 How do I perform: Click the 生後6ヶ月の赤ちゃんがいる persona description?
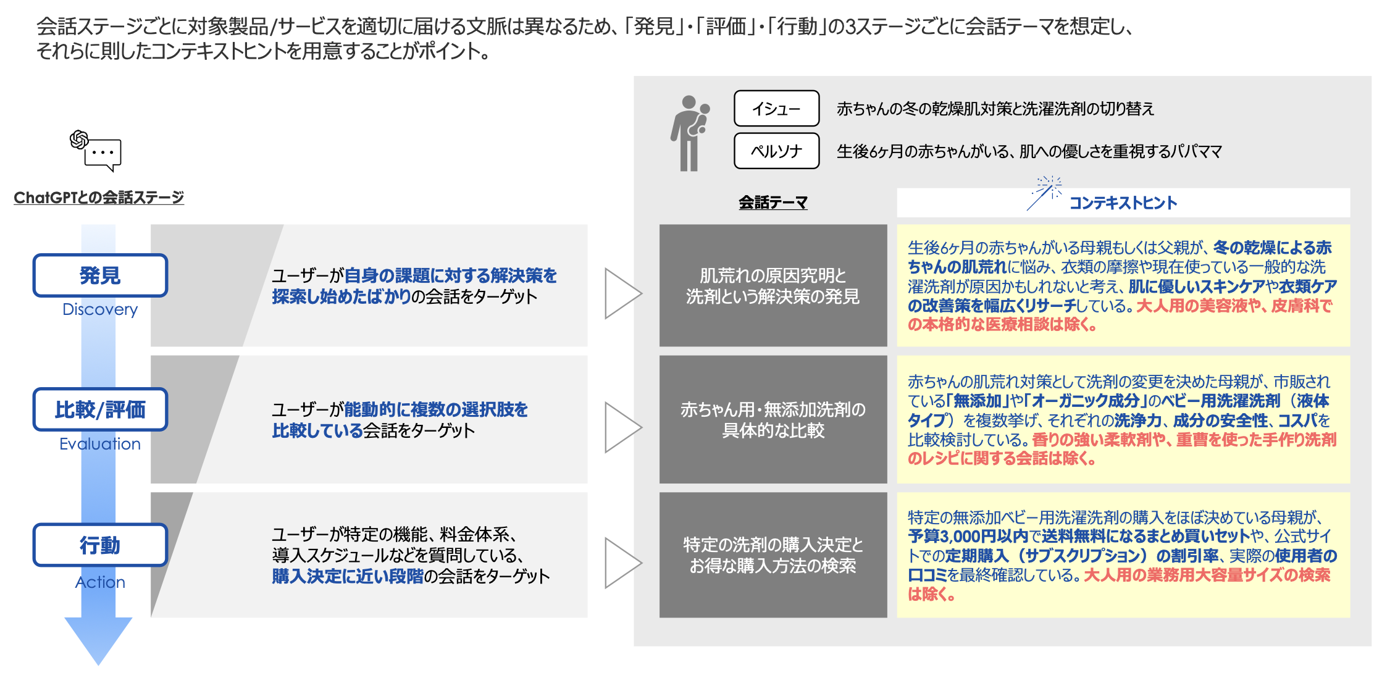pos(1029,151)
